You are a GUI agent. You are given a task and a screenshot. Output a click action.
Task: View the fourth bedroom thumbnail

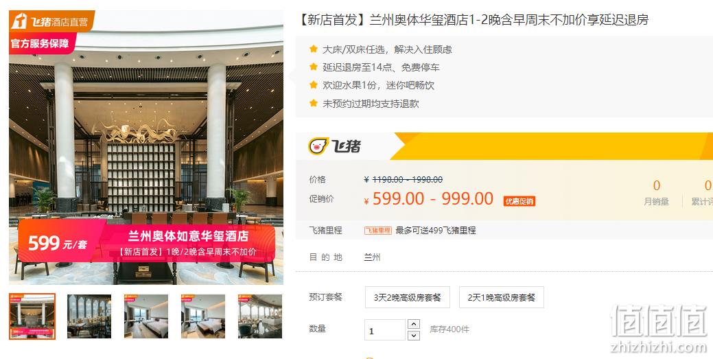203,316
